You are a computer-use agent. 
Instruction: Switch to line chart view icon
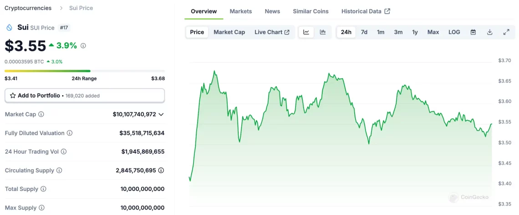click(x=306, y=32)
